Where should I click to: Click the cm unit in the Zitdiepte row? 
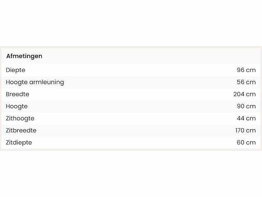[x=251, y=142]
